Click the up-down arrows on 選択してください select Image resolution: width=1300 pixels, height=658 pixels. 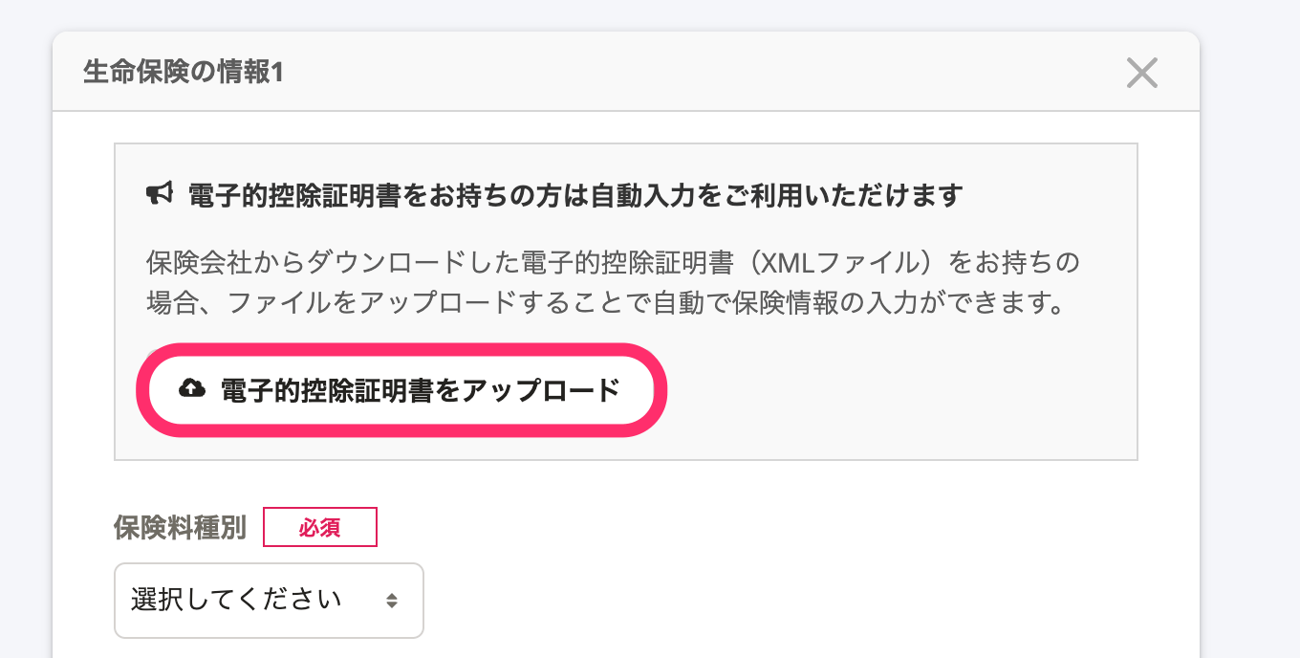tap(392, 601)
